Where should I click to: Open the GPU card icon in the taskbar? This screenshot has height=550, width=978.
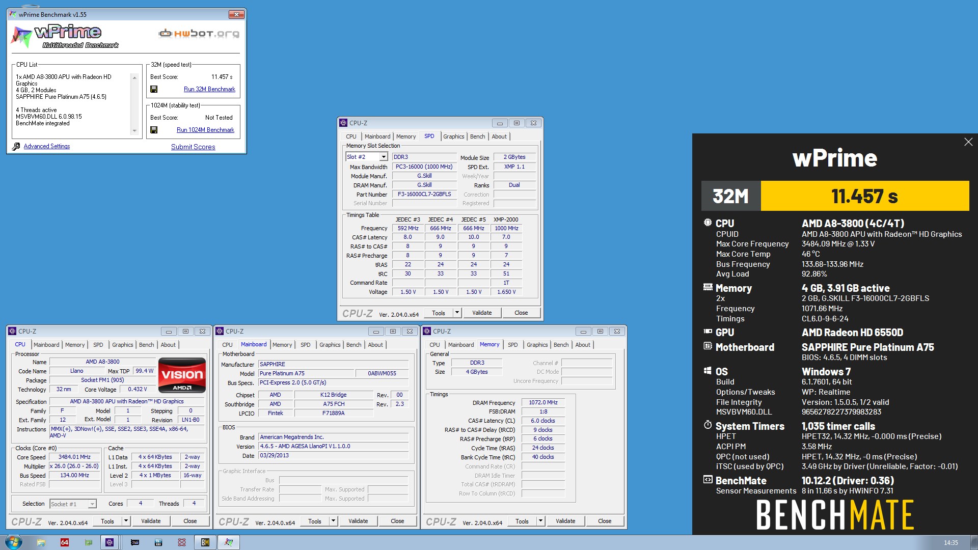(135, 542)
